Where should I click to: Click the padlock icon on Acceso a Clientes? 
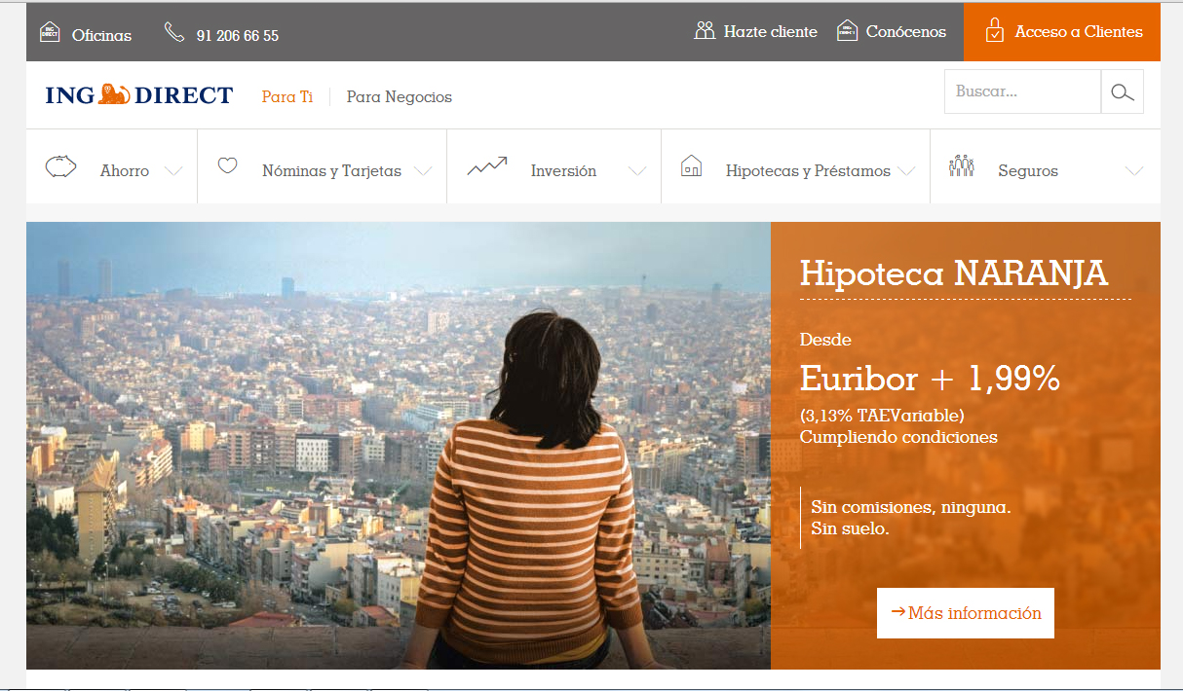[994, 31]
